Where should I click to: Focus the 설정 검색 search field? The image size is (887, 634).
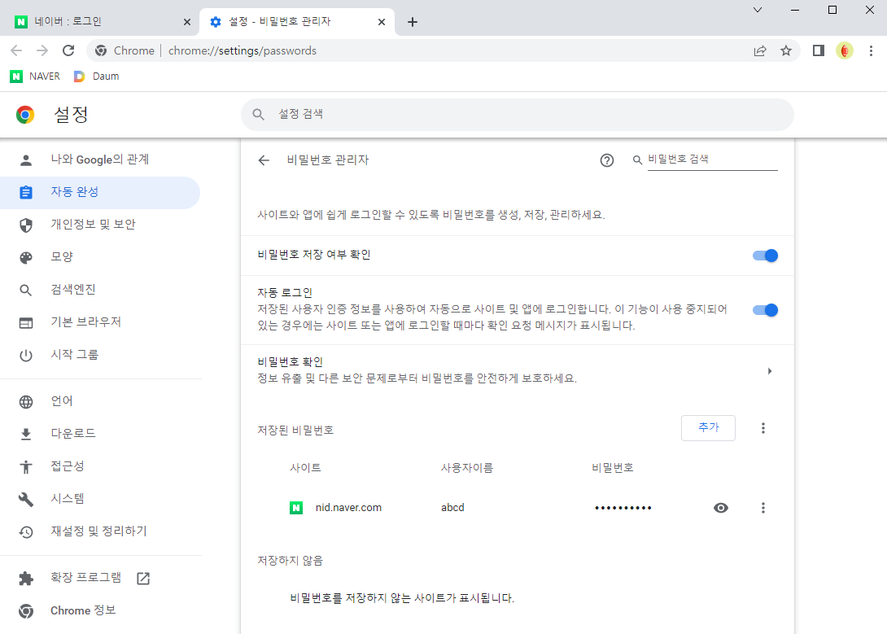click(517, 114)
